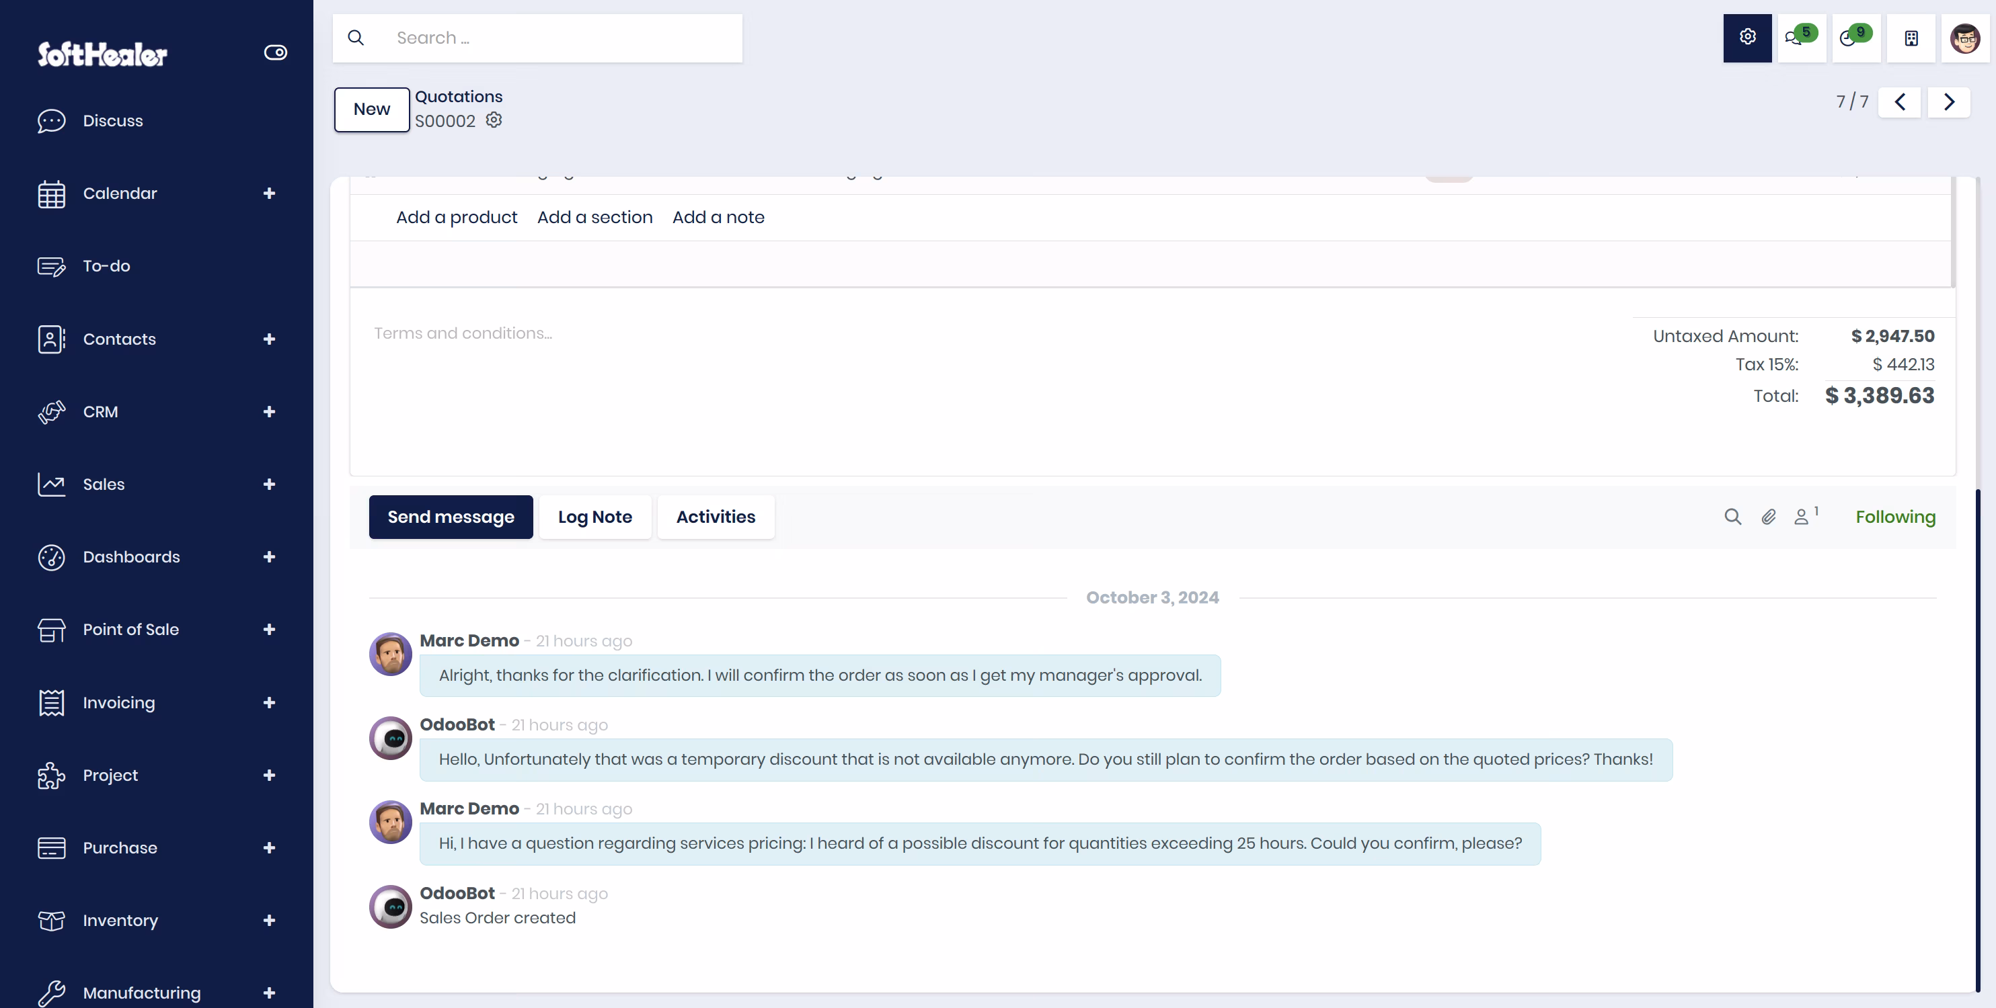Screen dimensions: 1996x1008
Task: Open the user avatar menu
Action: tap(1965, 37)
